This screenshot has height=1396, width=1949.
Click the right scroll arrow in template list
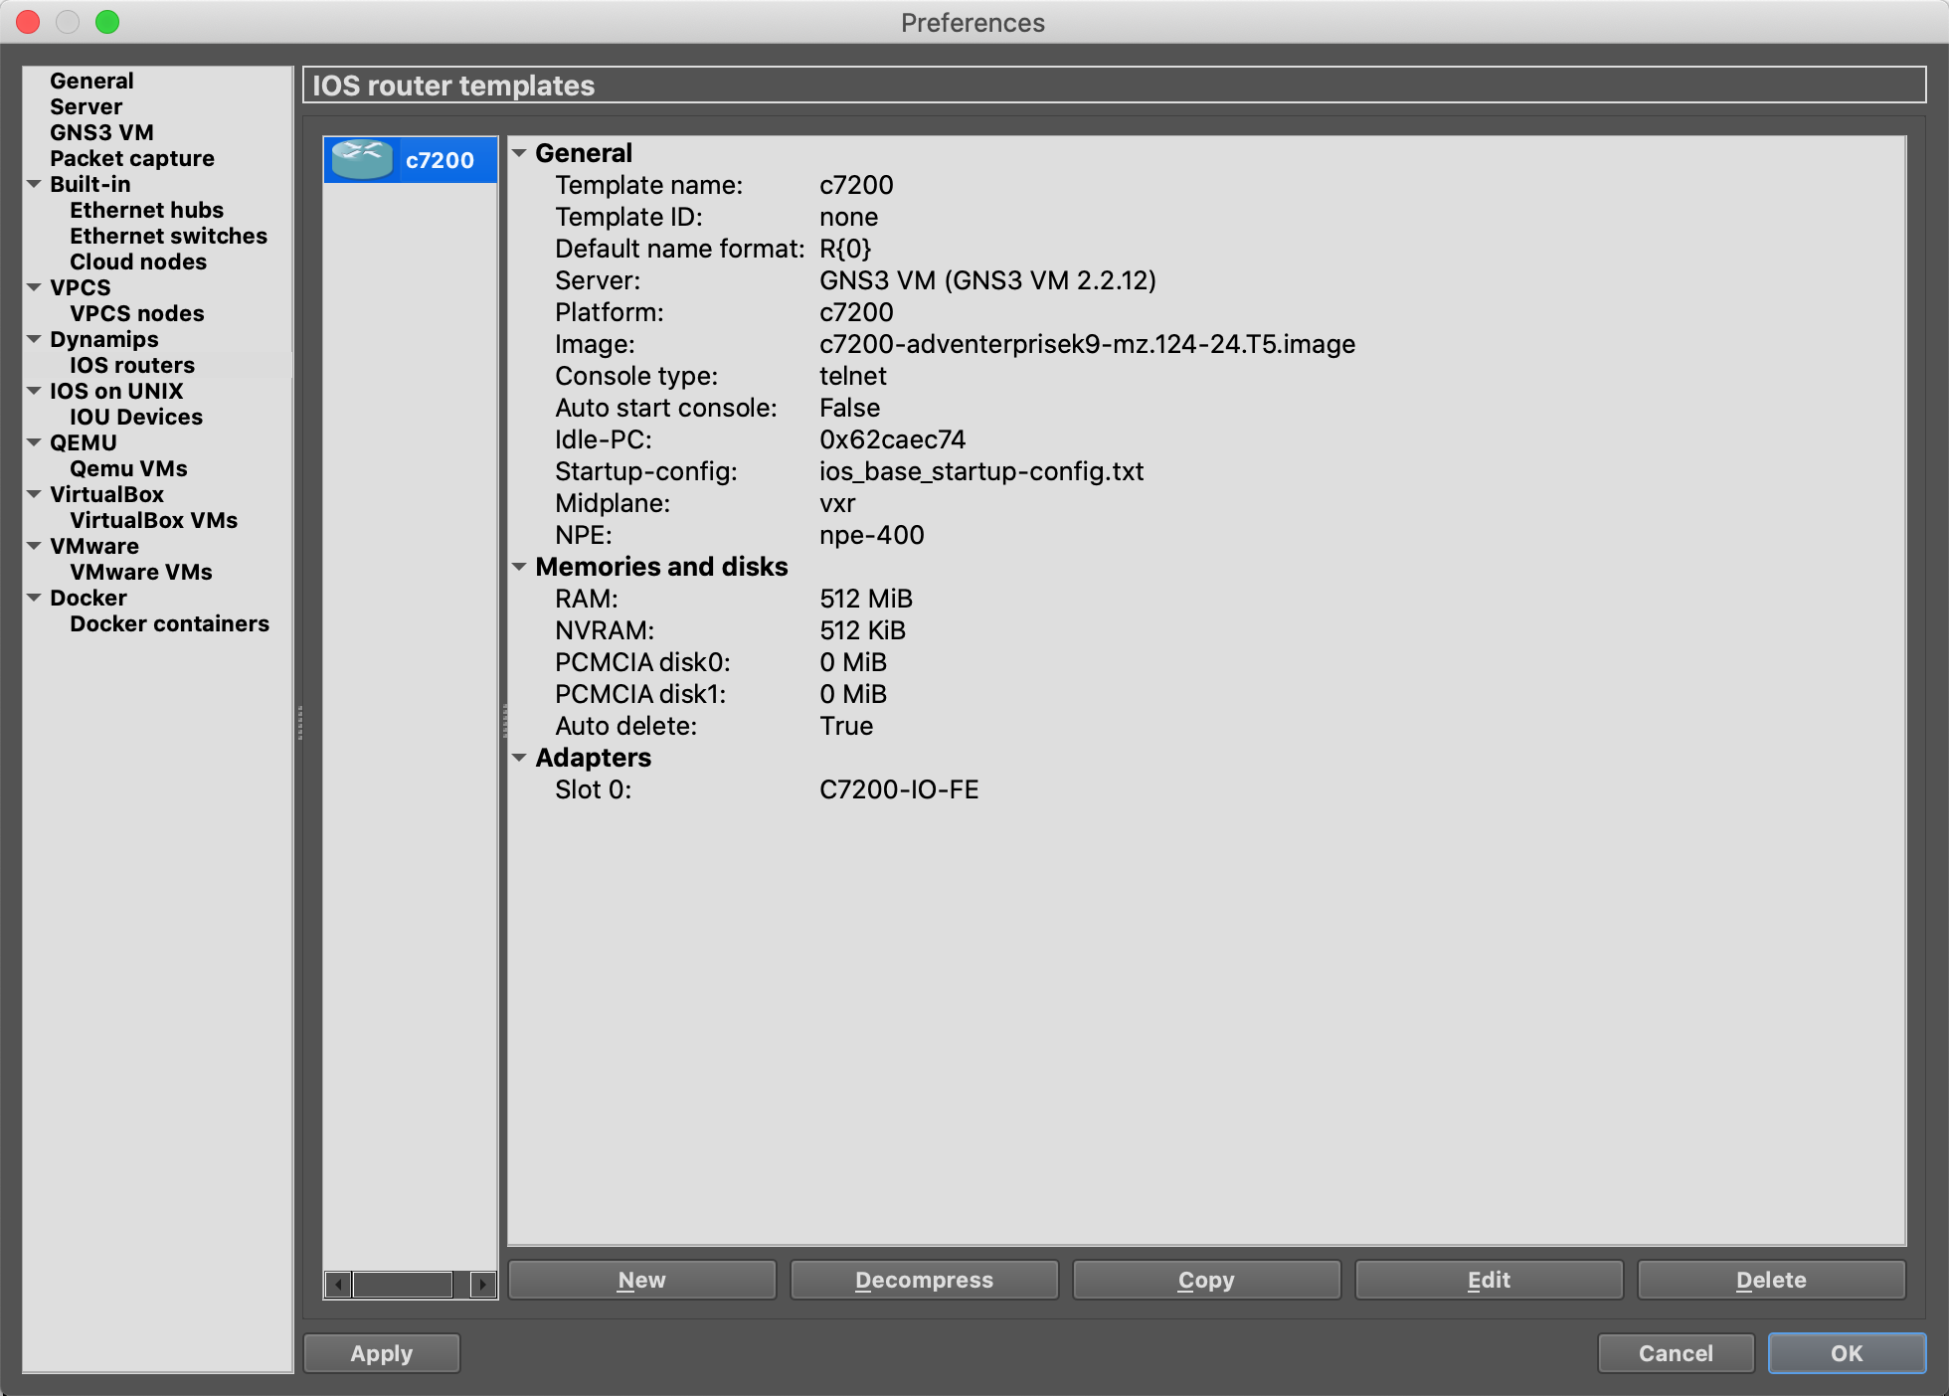483,1285
